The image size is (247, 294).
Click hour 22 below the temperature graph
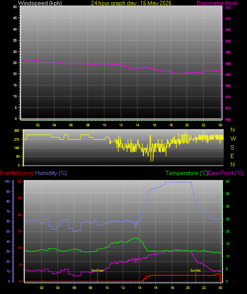coord(204,288)
